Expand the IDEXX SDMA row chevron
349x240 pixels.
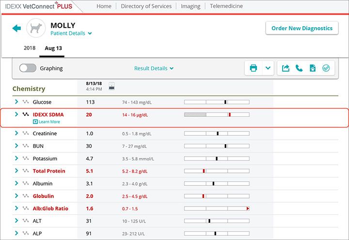coord(16,114)
